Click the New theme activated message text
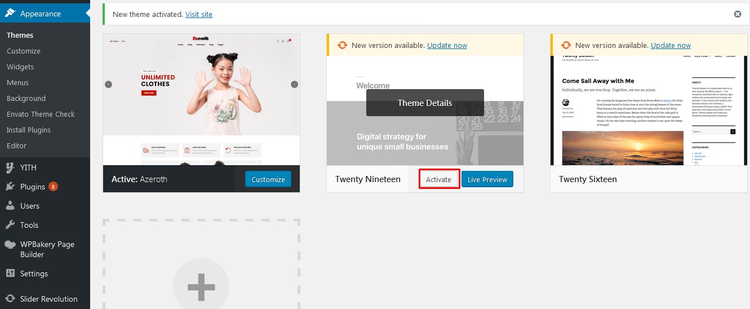Screen dimensions: 750x309 pos(148,14)
